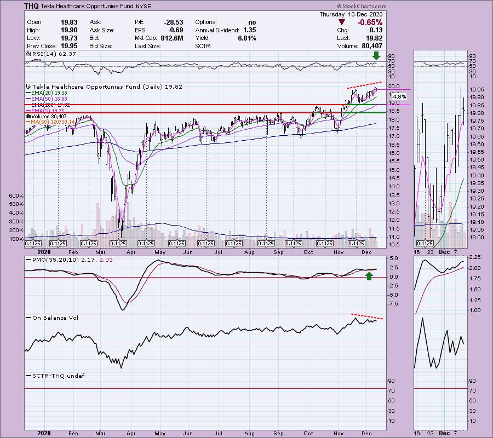Screen dimensions: 493x438
Task: Select the Open value 19.83
Action: tap(69, 22)
